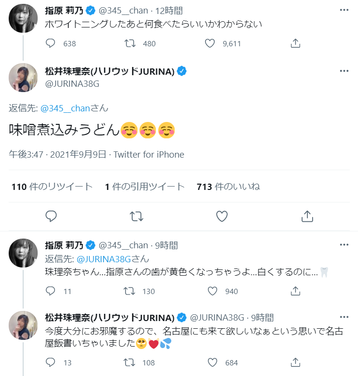View the 713 likes list
Image resolution: width=358 pixels, height=376 pixels.
pyautogui.click(x=228, y=187)
